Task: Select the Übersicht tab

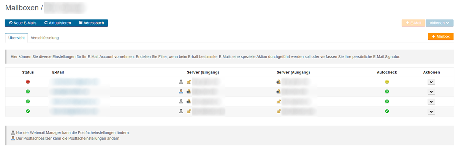Action: click(17, 38)
